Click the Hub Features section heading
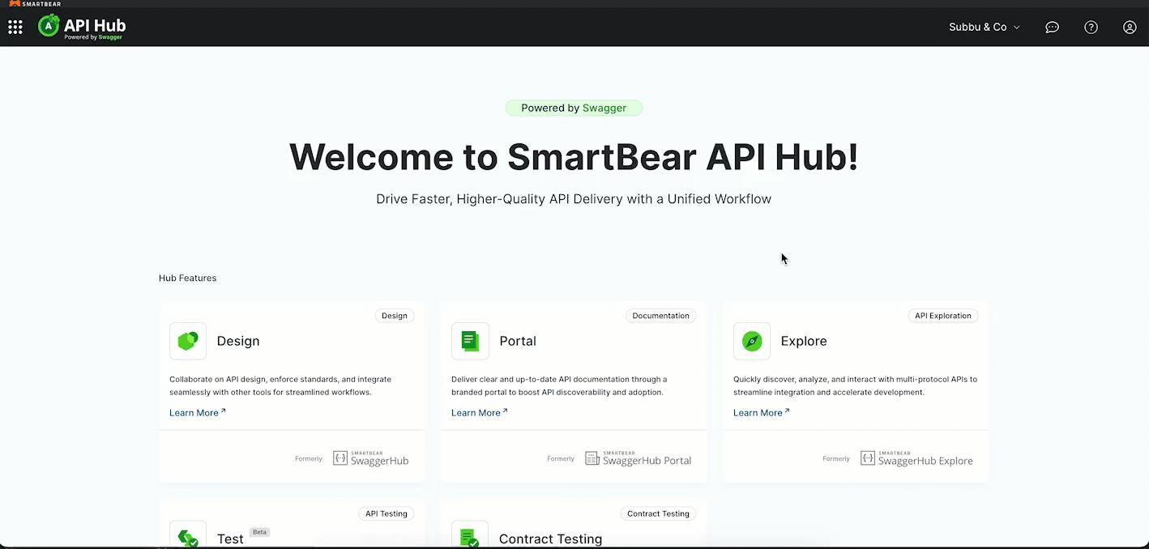The height and width of the screenshot is (549, 1149). click(x=187, y=278)
